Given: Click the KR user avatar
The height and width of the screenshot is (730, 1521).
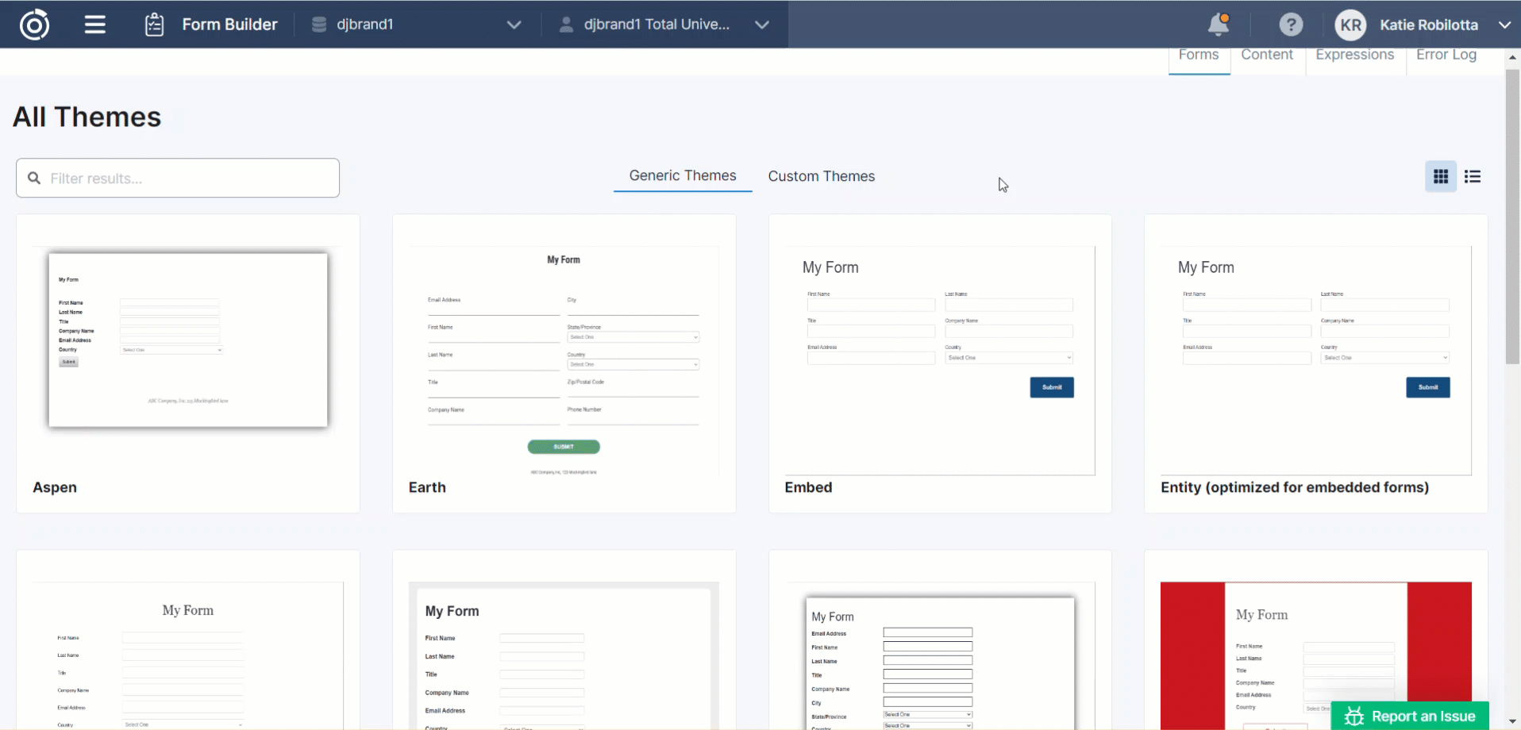Looking at the screenshot, I should (1350, 25).
